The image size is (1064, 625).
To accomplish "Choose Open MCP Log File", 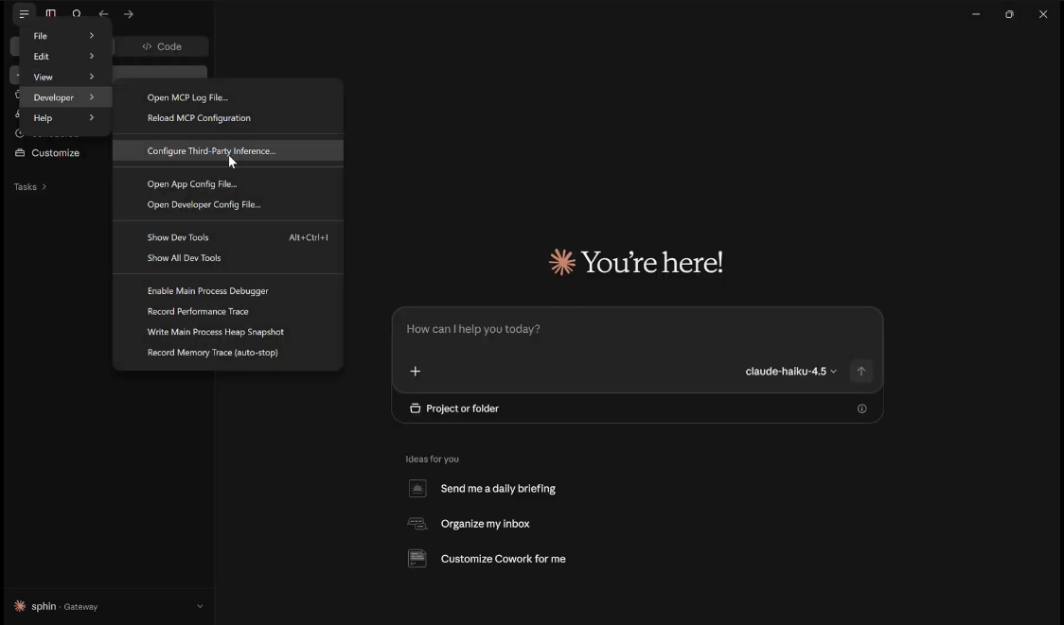I will coord(228,97).
